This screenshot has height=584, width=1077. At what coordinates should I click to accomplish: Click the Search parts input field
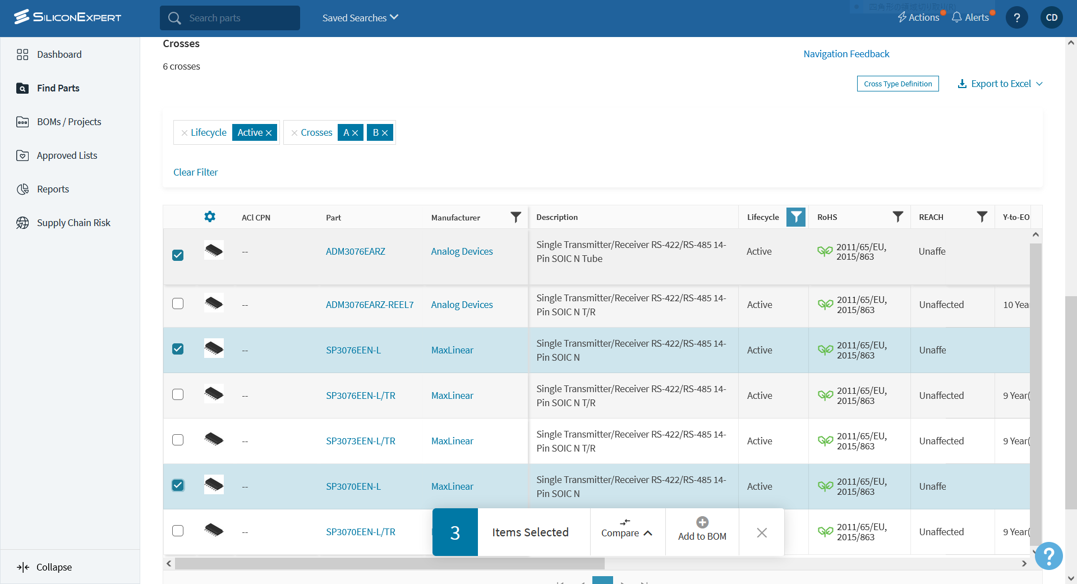point(230,18)
